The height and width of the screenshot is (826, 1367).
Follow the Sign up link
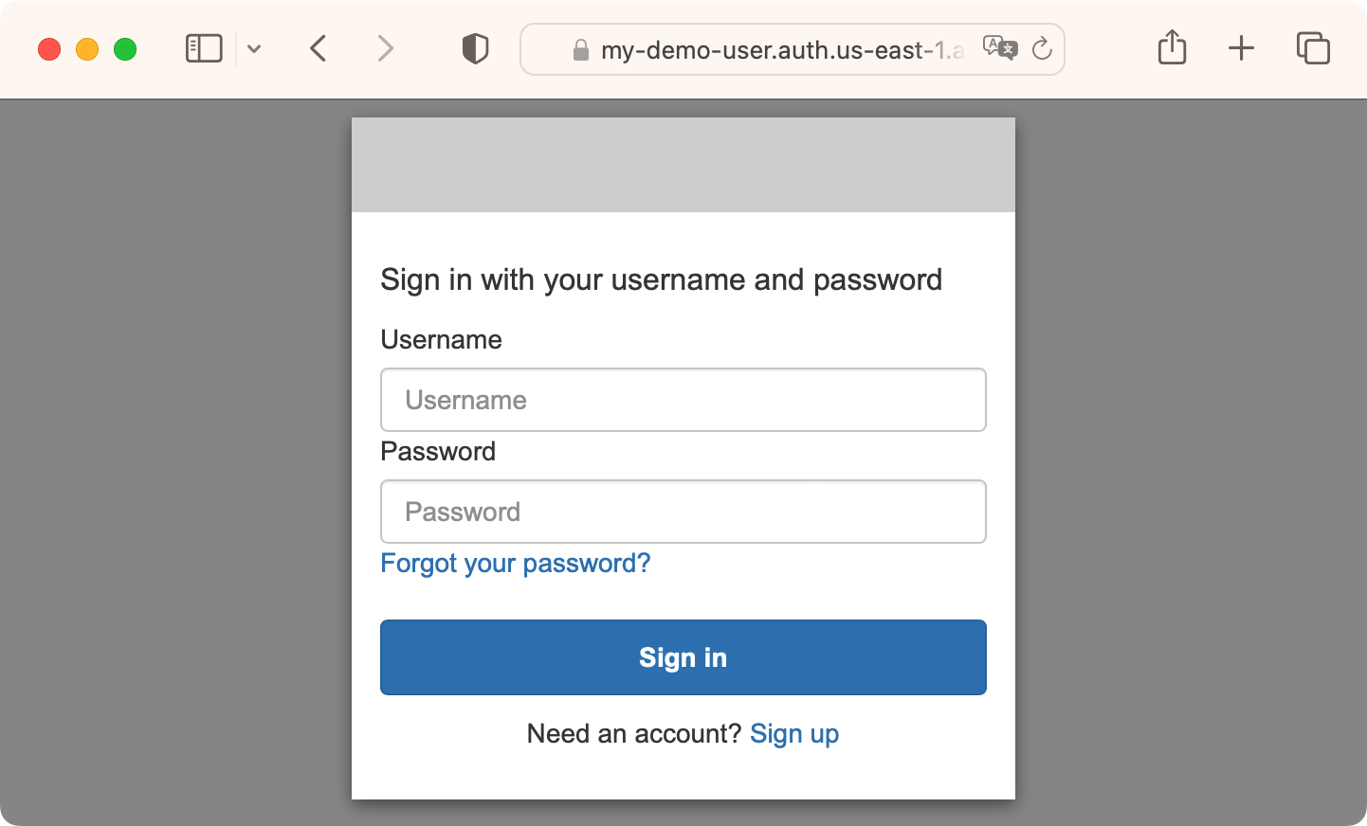pos(793,734)
